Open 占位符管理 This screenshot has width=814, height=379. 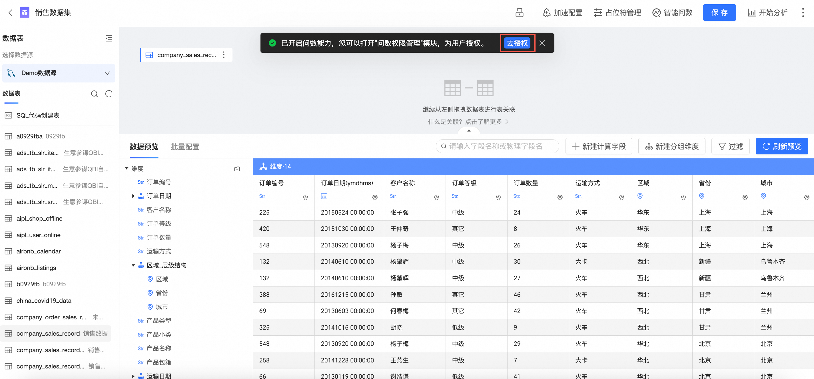(617, 13)
